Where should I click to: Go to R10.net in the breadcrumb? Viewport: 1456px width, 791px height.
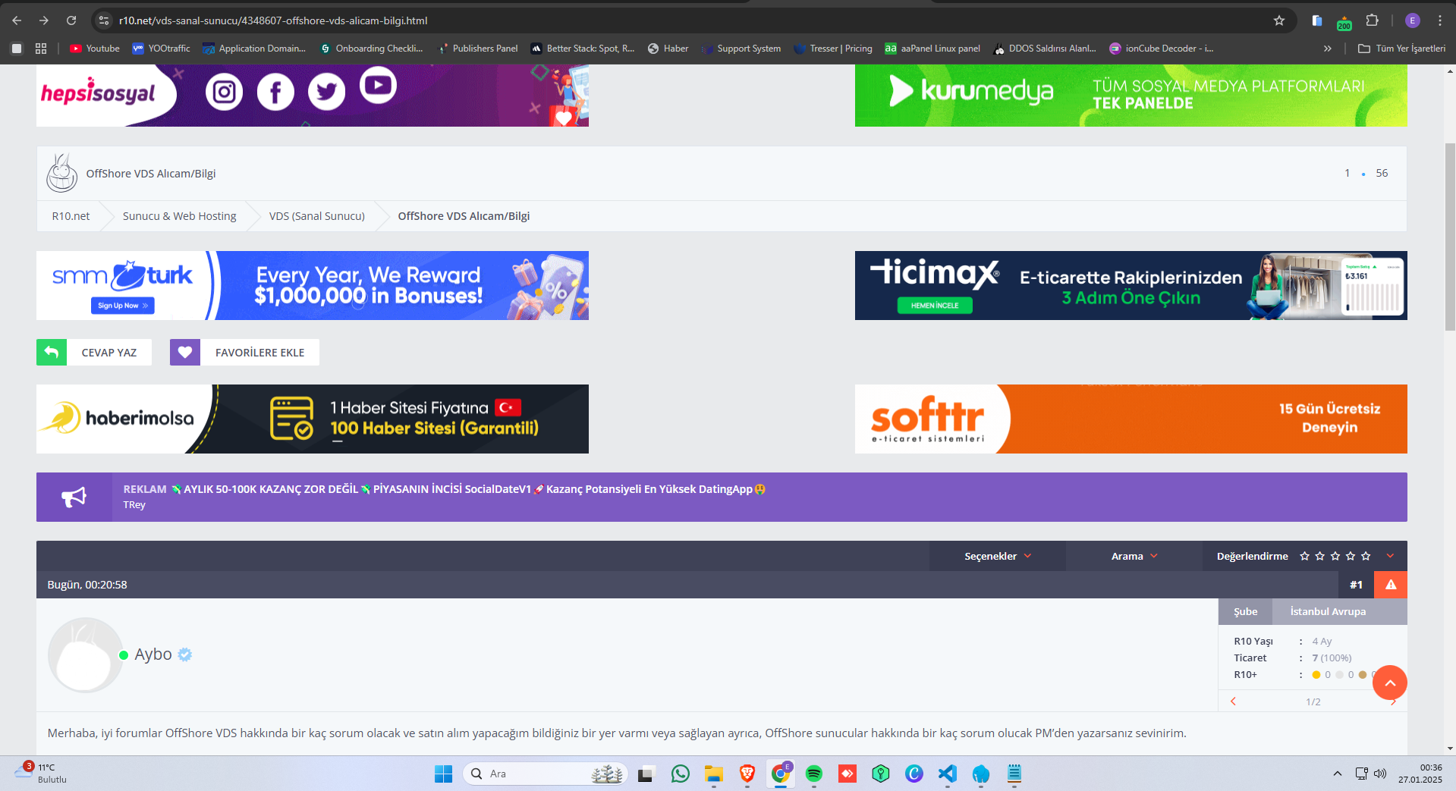(71, 216)
